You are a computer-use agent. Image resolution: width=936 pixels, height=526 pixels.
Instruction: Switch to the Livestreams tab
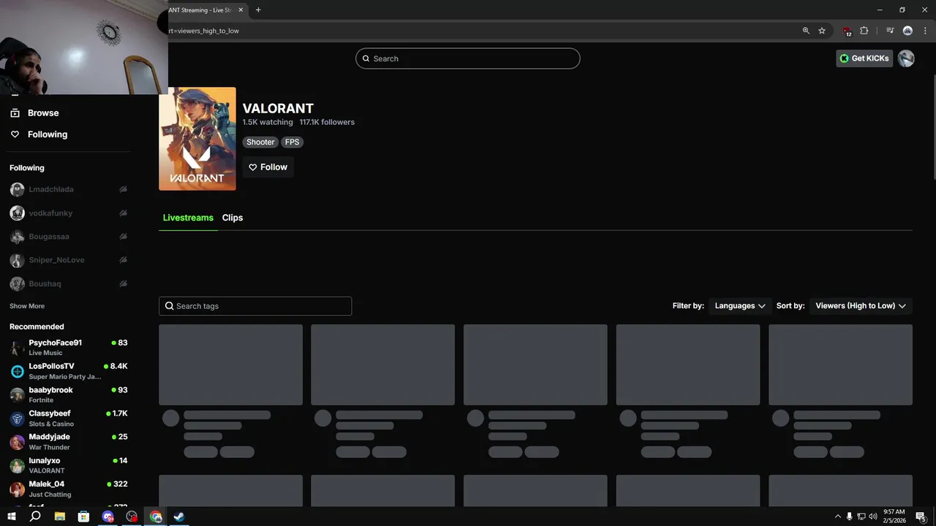coord(188,218)
